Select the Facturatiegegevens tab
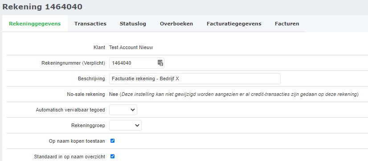The height and width of the screenshot is (161, 368). (234, 24)
